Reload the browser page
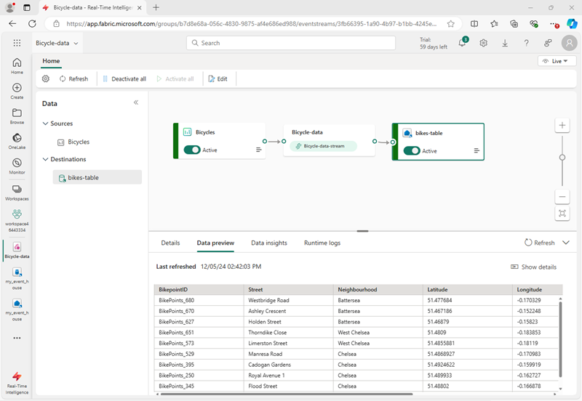Image resolution: width=582 pixels, height=401 pixels. click(32, 24)
